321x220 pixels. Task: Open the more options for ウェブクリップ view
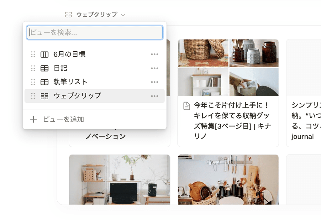click(155, 96)
